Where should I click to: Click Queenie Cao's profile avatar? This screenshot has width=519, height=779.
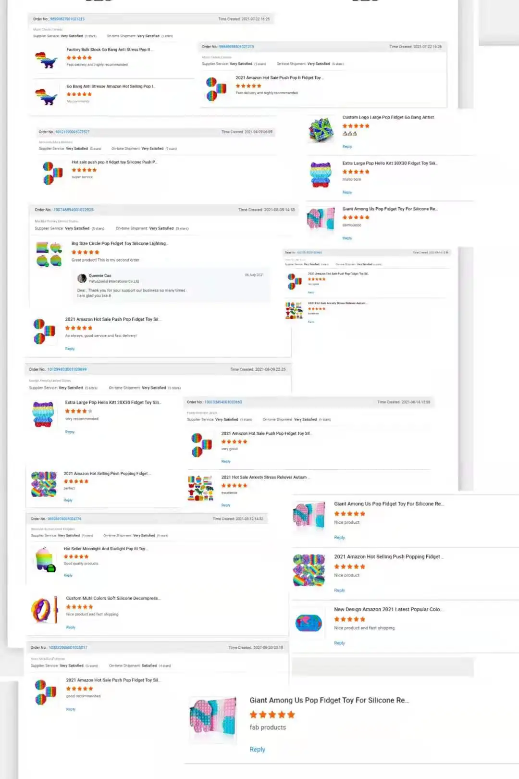[x=82, y=278]
